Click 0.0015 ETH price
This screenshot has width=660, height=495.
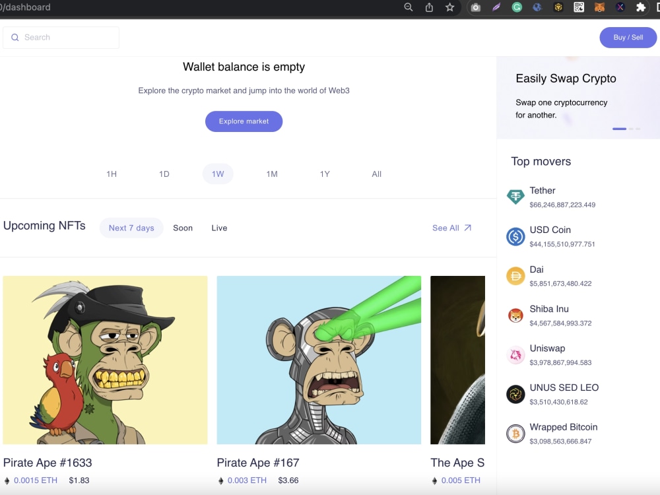(36, 480)
